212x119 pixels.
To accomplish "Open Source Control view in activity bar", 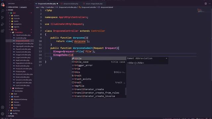I will click(x=3, y=18).
